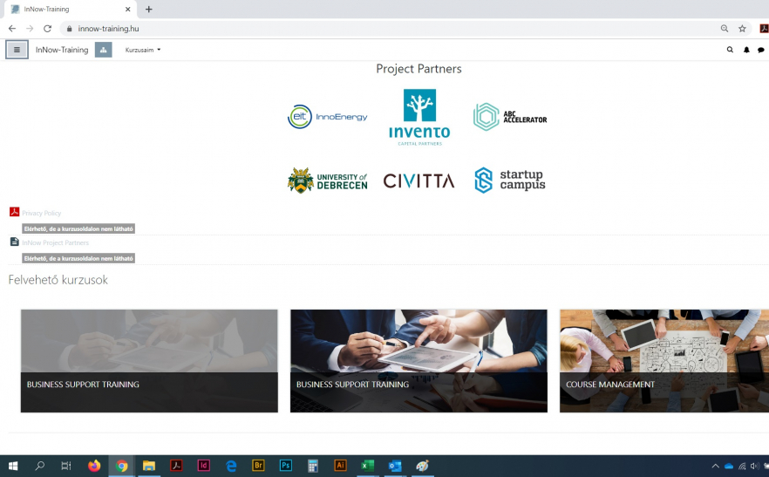Click the red PDF icon beside Privacy Policy
The image size is (769, 477).
14,212
